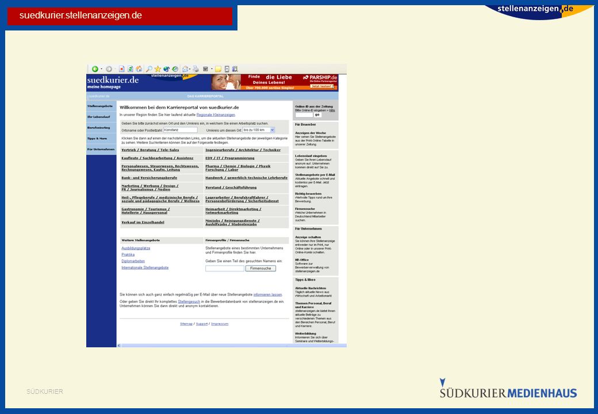
Task: Open the Ausbildungsplätze link
Action: pyautogui.click(x=136, y=248)
